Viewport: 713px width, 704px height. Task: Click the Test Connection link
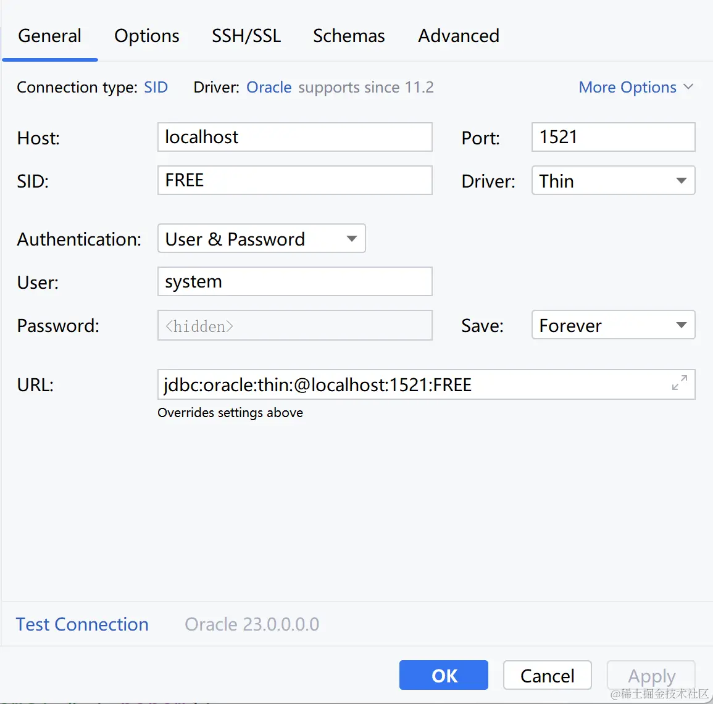pos(82,624)
